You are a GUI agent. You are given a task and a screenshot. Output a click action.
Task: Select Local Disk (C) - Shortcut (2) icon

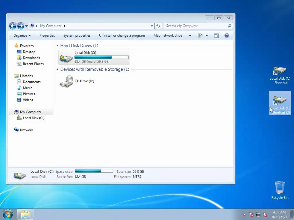280,103
